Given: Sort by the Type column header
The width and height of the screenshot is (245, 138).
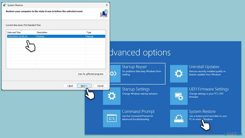Looking at the screenshot, I should click(x=96, y=32).
